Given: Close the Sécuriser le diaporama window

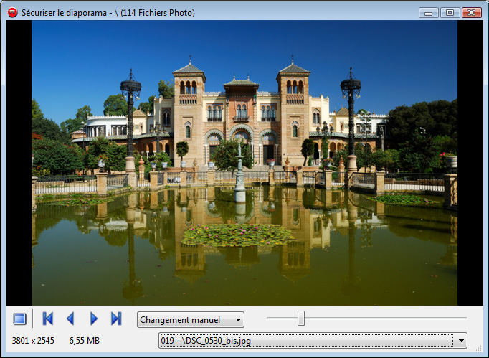Looking at the screenshot, I should (472, 13).
